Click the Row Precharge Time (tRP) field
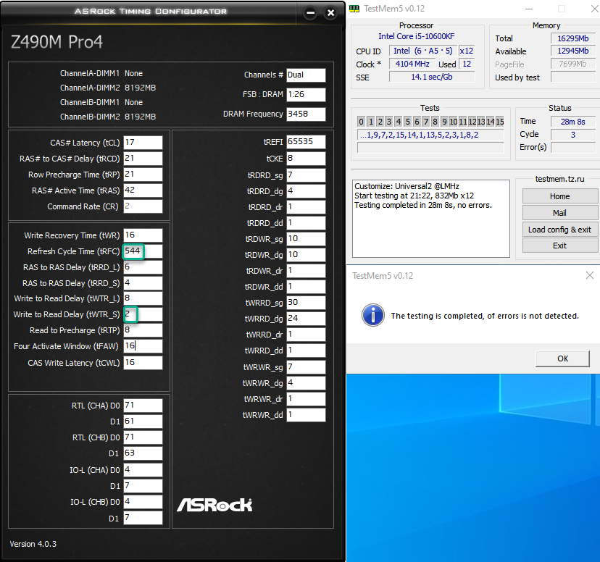600x562 pixels. [143, 175]
